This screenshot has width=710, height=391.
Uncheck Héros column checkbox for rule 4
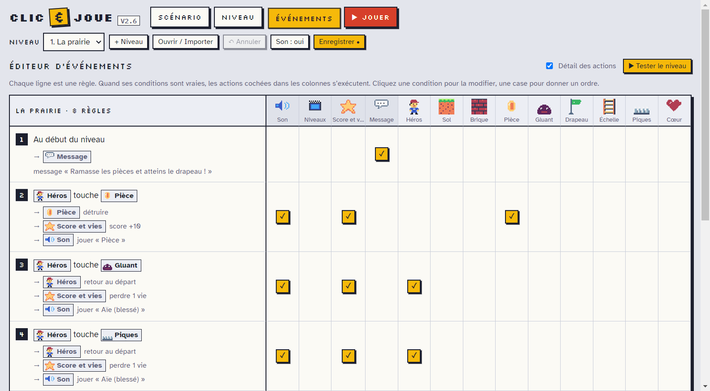[x=414, y=356]
